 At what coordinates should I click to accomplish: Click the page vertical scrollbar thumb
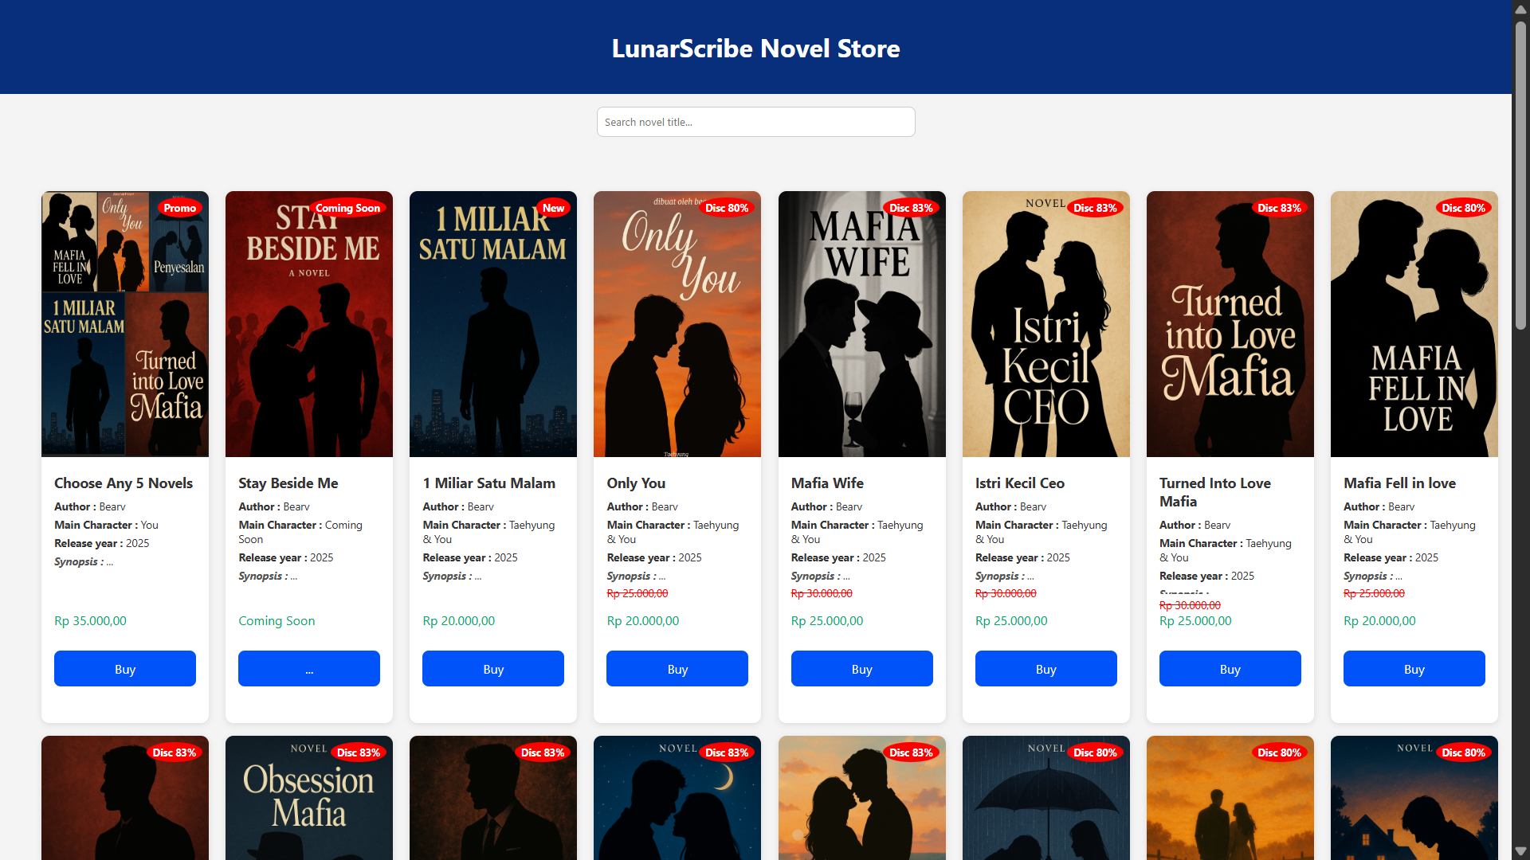click(x=1520, y=175)
